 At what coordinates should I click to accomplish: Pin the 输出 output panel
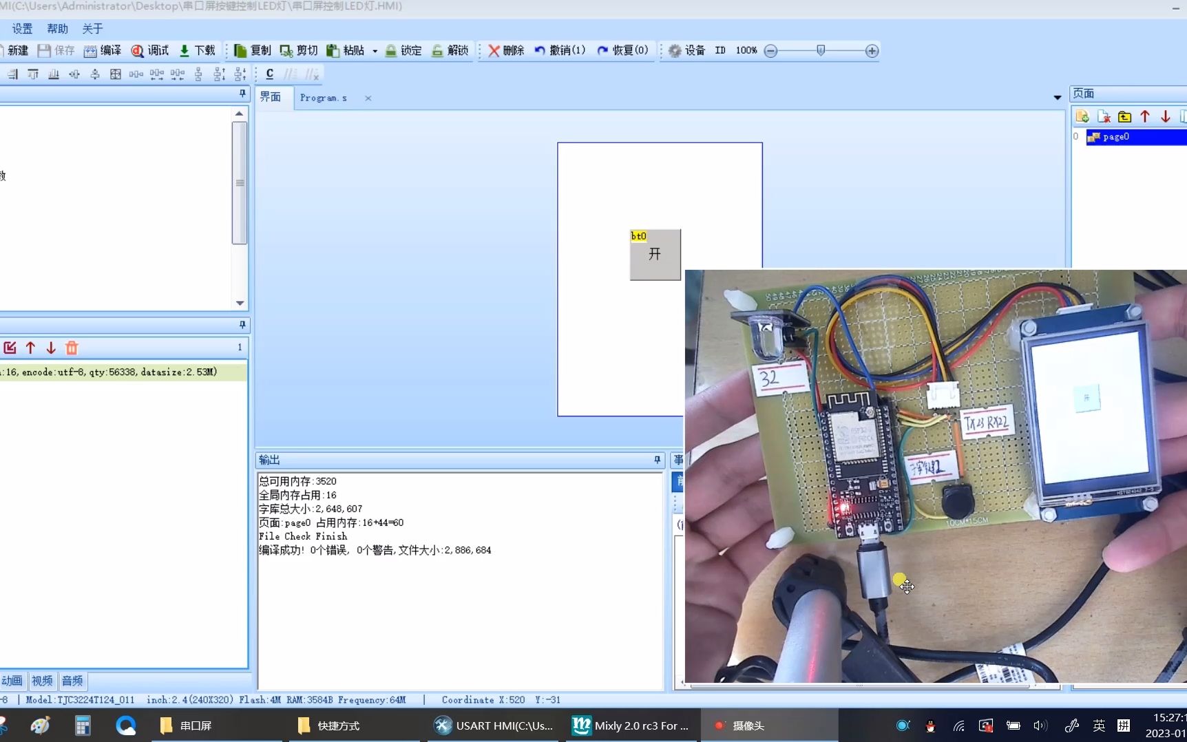pos(656,460)
